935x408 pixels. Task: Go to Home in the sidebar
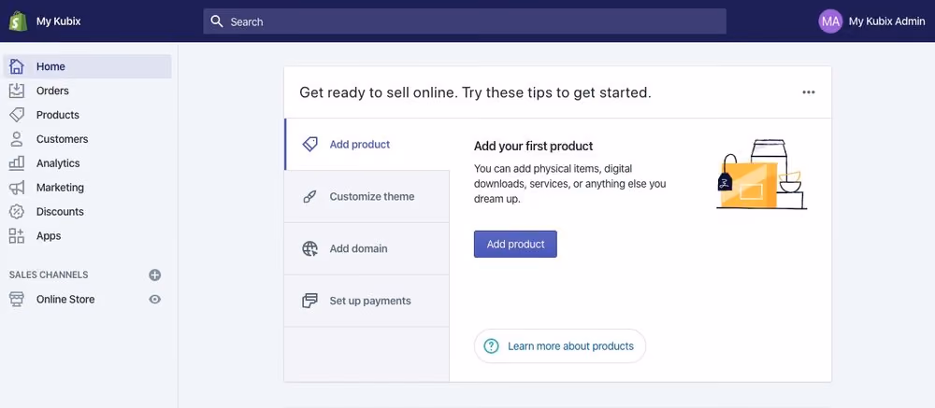coord(88,66)
